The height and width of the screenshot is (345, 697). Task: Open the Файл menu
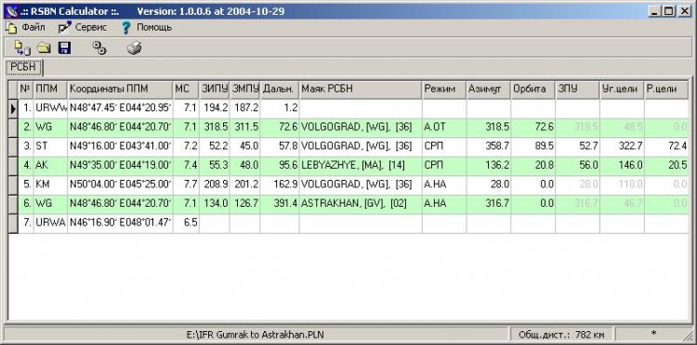tap(25, 28)
